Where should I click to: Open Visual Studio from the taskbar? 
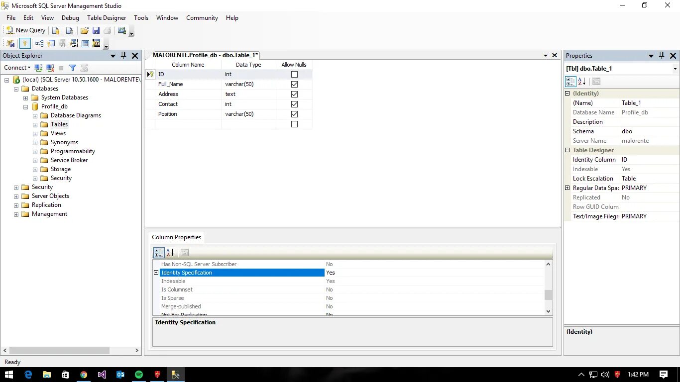click(102, 375)
